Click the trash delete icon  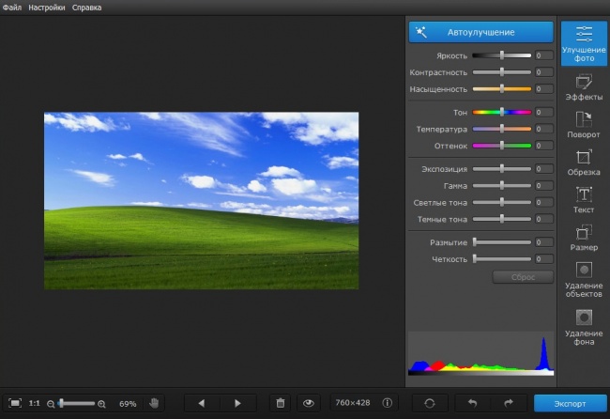click(280, 403)
